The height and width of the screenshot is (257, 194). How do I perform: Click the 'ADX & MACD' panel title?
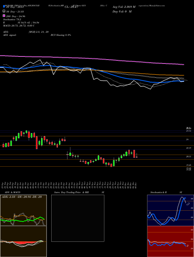12,192
